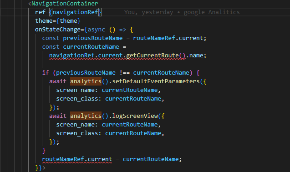Click the if keyword of the condition
The height and width of the screenshot is (172, 290).
(46, 73)
